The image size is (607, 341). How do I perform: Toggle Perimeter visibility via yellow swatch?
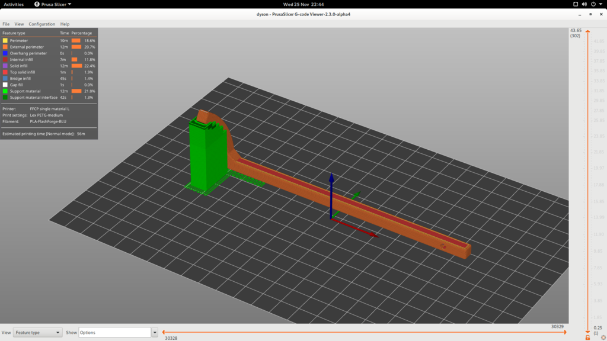pos(5,41)
